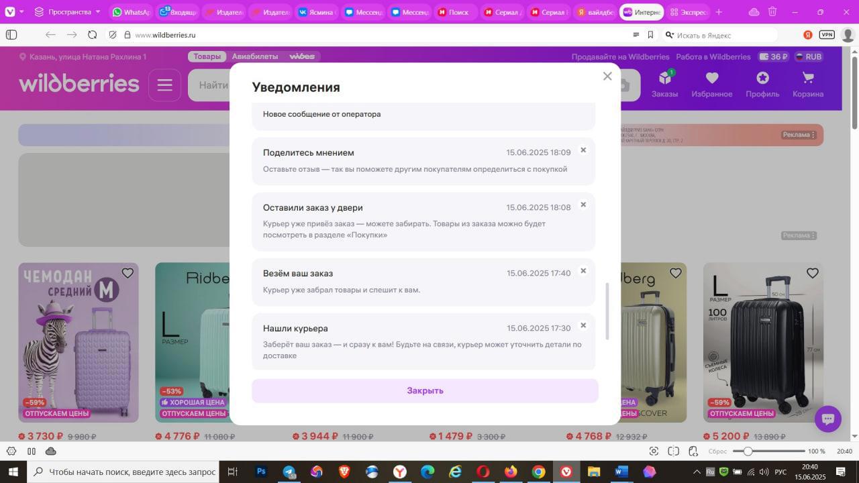859x483 pixels.
Task: Click the wildberries logo
Action: click(79, 84)
